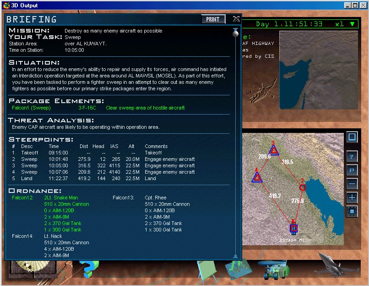Click the x1 time acceleration indicator
369x286 pixels.
[x=339, y=24]
